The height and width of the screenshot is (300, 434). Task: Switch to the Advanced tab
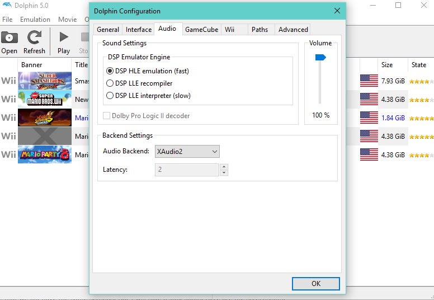[293, 29]
